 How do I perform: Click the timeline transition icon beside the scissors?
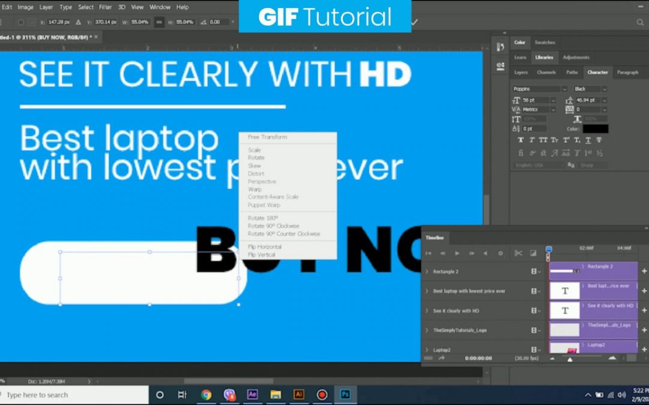coord(533,253)
